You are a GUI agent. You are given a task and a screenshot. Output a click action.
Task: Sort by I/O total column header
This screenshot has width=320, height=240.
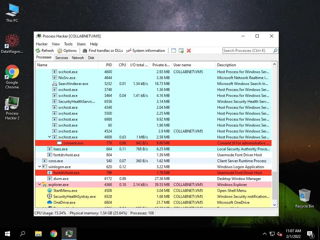(x=139, y=65)
